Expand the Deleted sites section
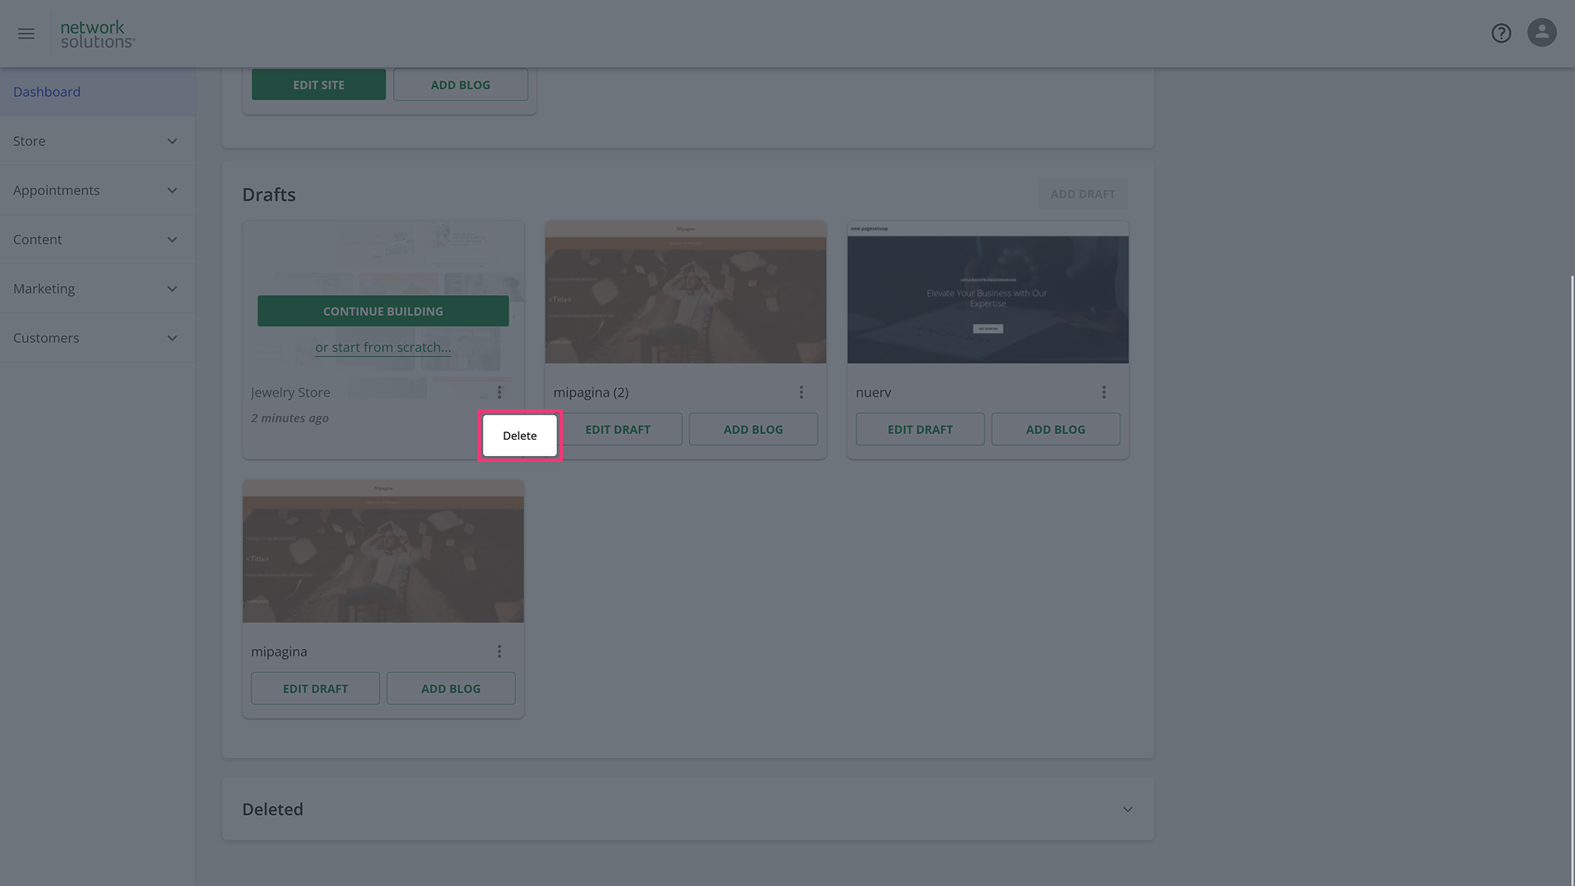 [x=1127, y=810]
